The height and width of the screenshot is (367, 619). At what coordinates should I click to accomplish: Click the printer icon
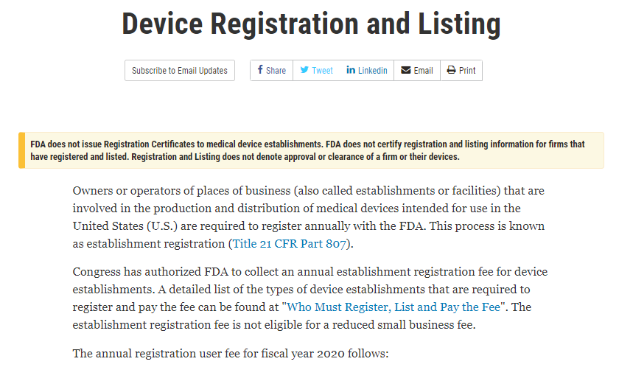(x=451, y=70)
